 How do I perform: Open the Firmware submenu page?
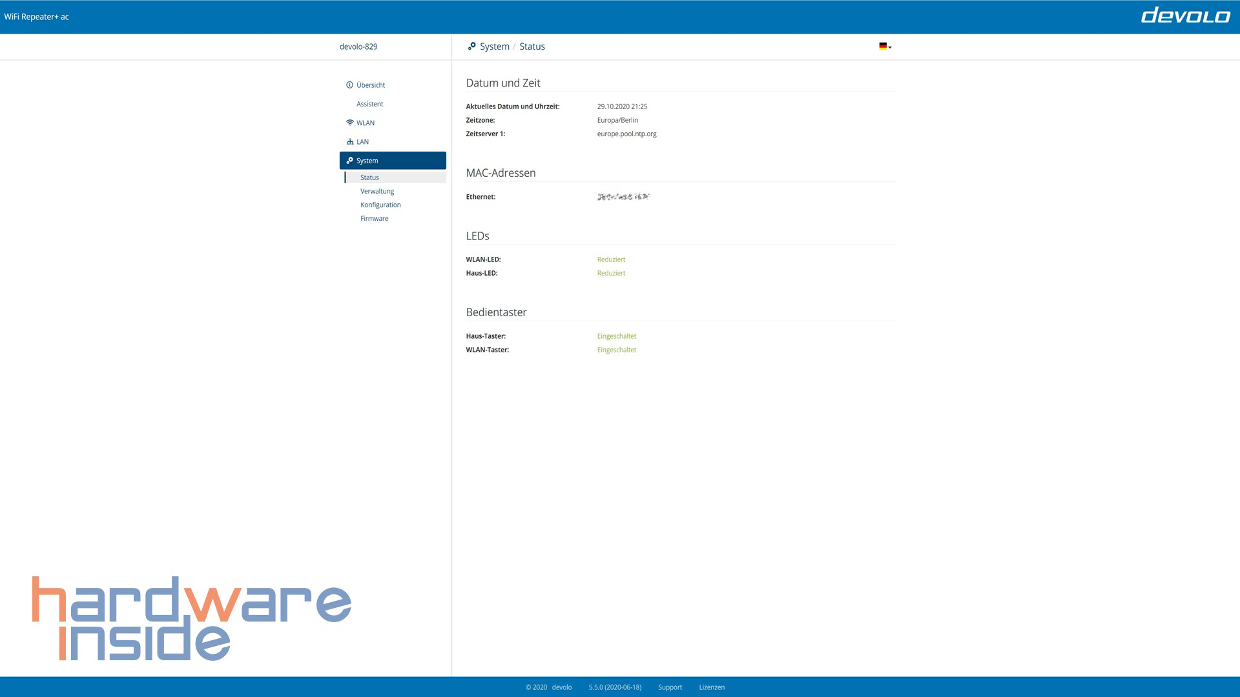tap(374, 219)
